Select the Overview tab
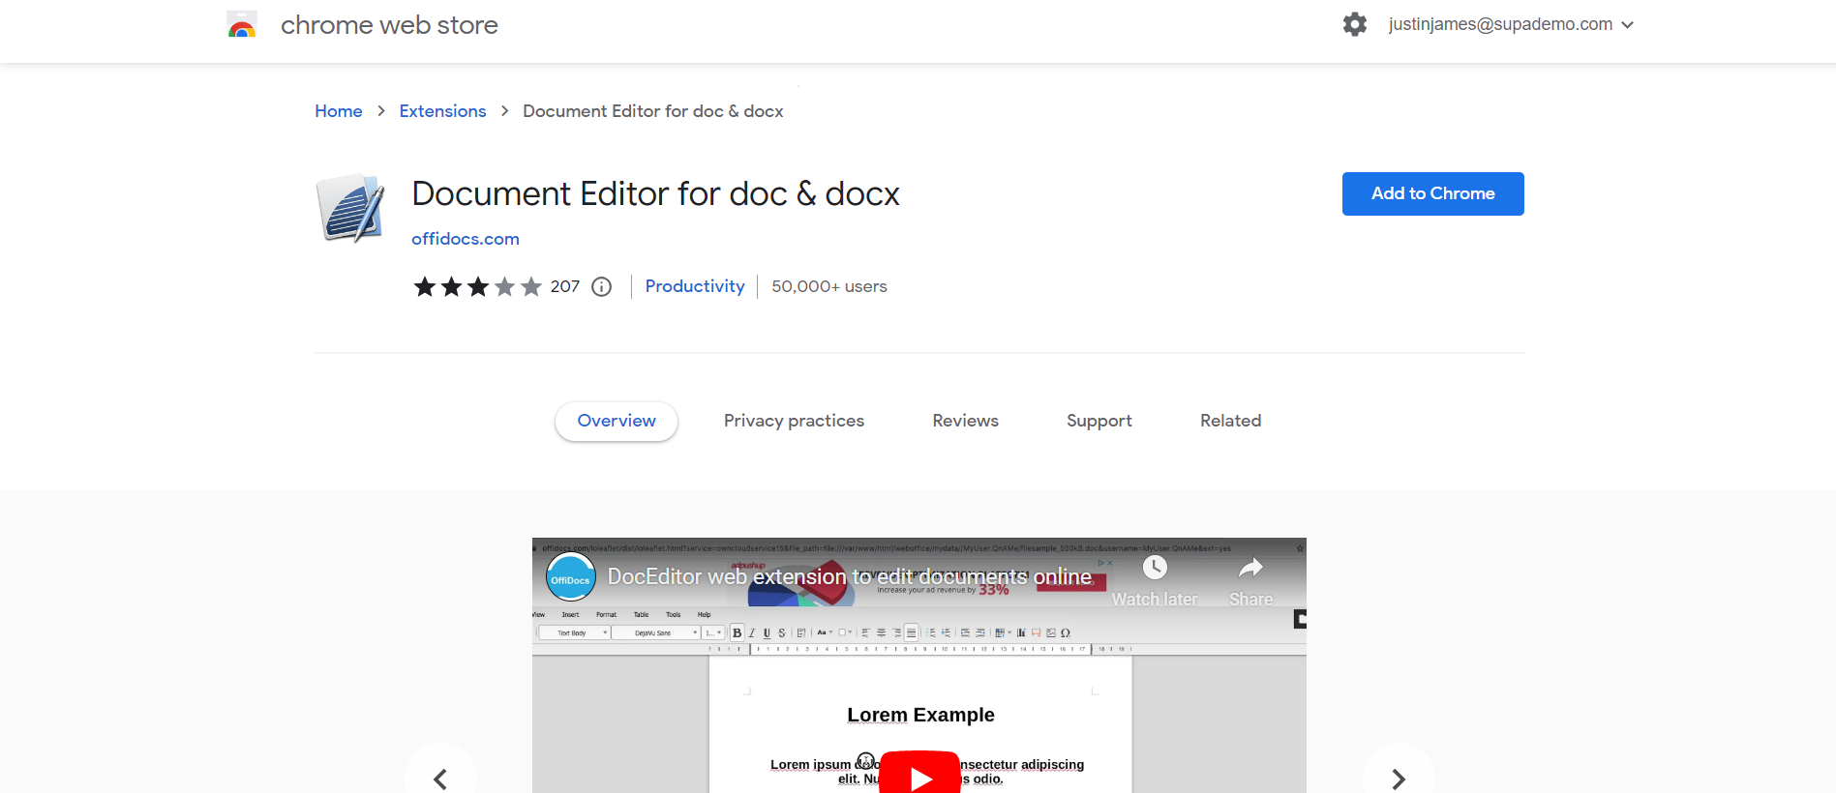 point(617,421)
